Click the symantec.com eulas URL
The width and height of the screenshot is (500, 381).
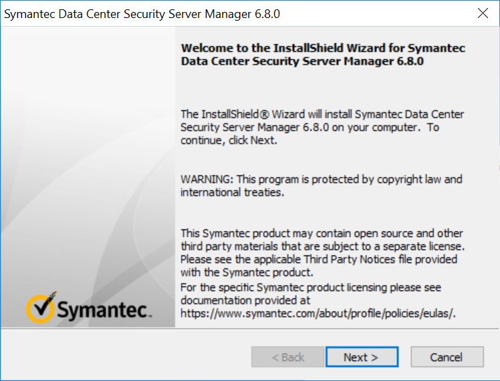[x=318, y=312]
